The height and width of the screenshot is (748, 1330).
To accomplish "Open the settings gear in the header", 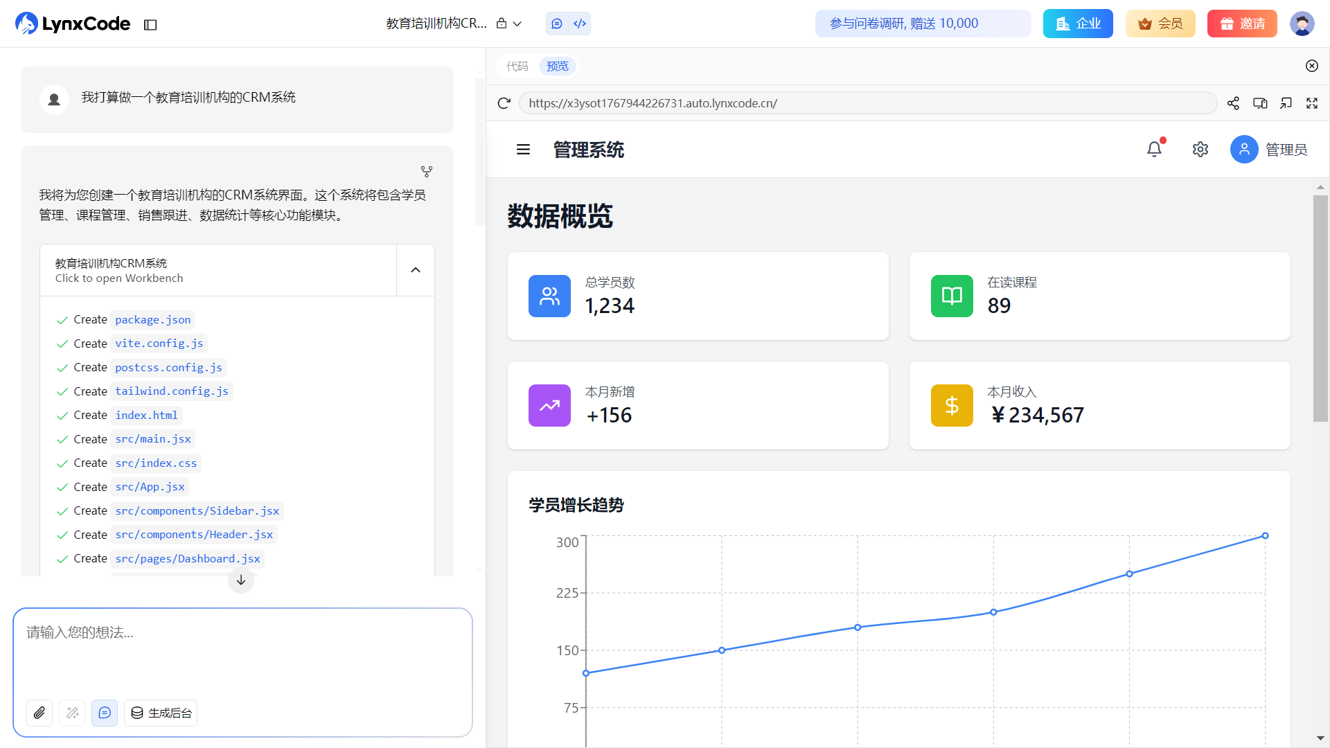I will pyautogui.click(x=1200, y=149).
